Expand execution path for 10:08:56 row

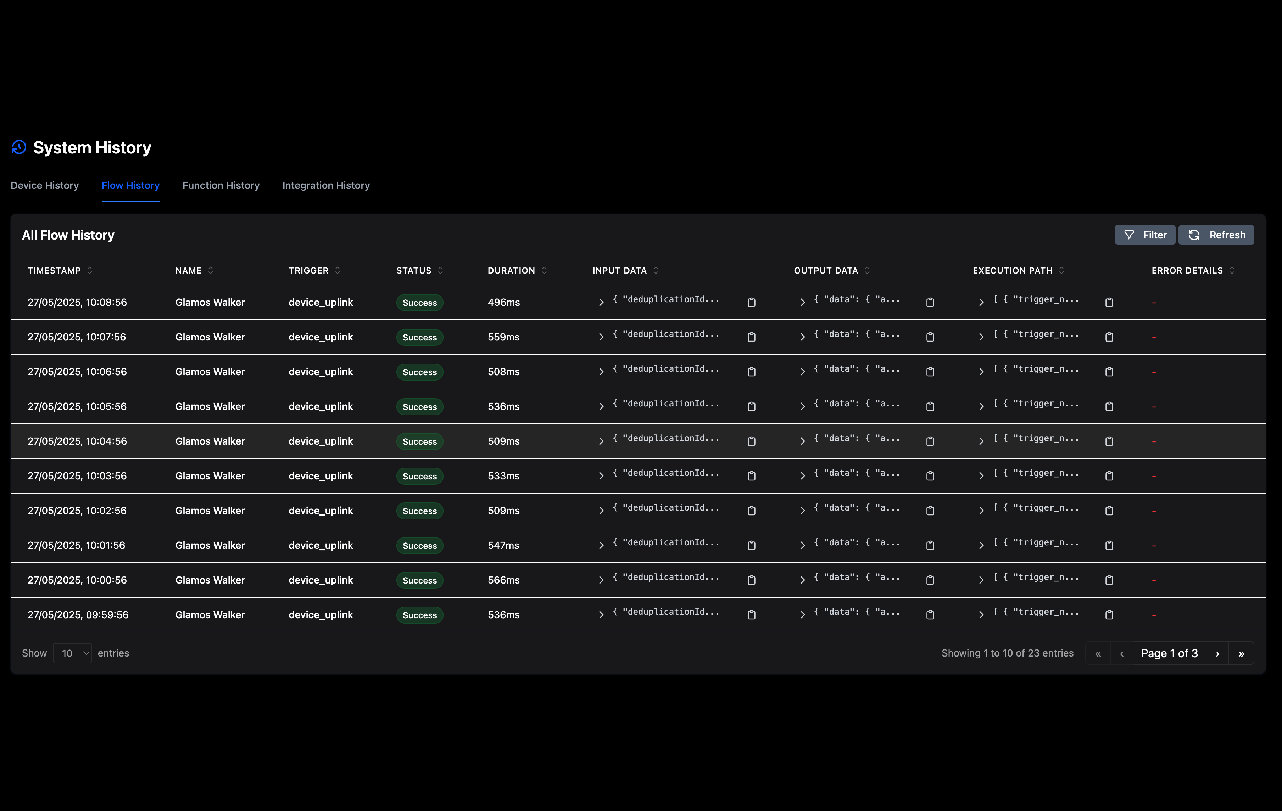coord(981,302)
